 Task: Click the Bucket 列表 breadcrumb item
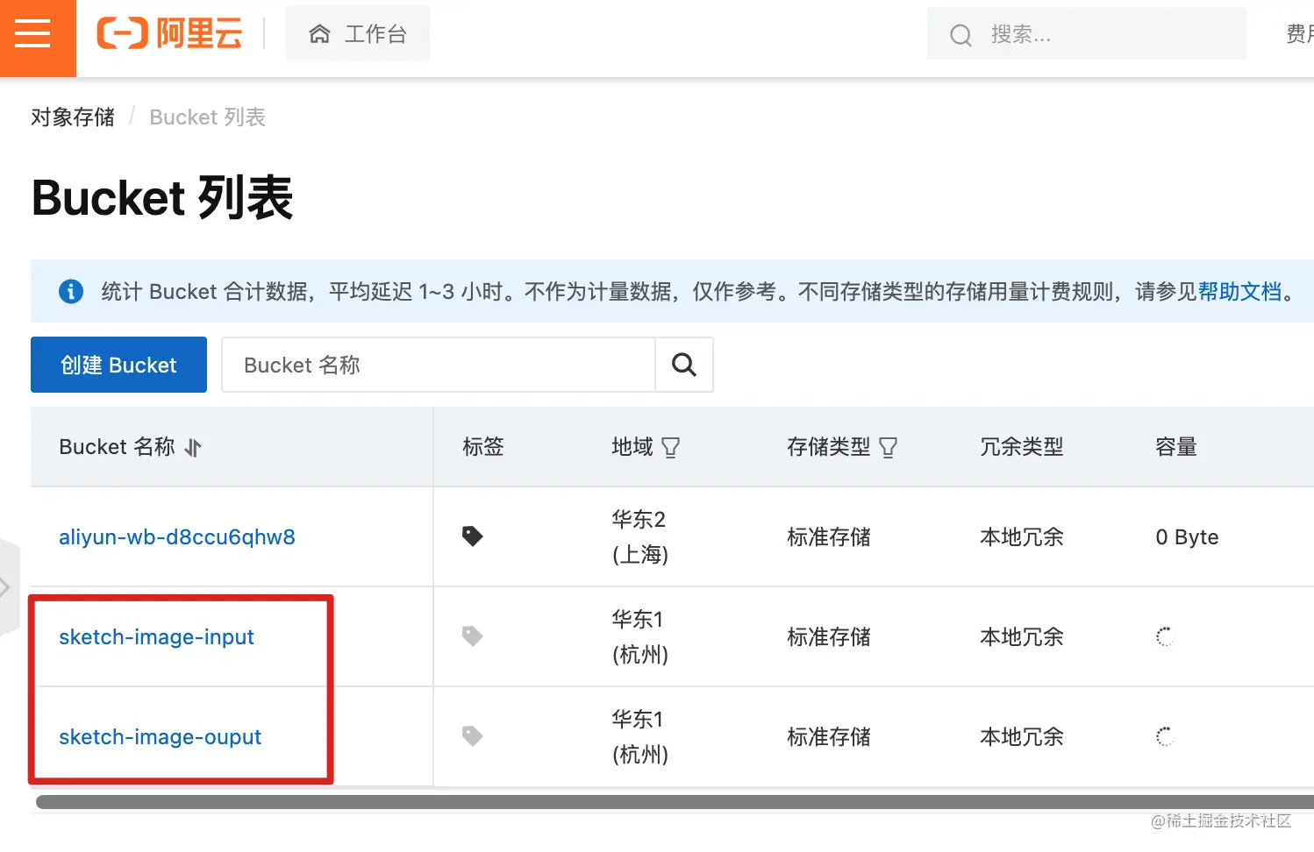click(207, 117)
